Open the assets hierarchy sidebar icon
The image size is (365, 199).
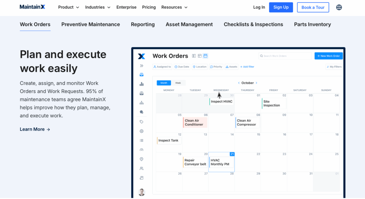142,103
